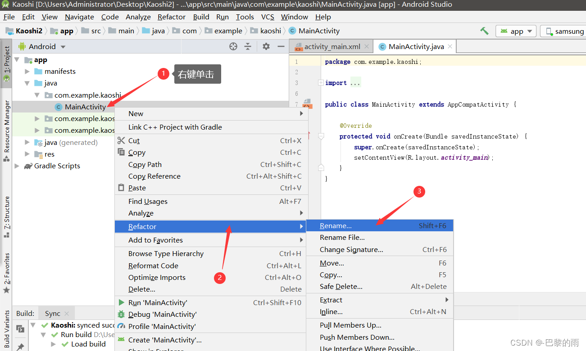Choose Rename File... in submenu
The image size is (586, 351).
click(x=380, y=237)
